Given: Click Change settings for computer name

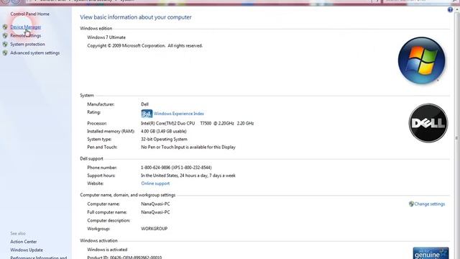Looking at the screenshot, I should click(x=430, y=204).
